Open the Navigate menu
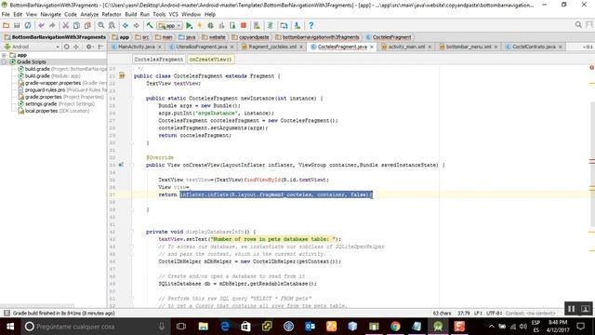Image resolution: width=595 pixels, height=335 pixels. pyautogui.click(x=50, y=15)
